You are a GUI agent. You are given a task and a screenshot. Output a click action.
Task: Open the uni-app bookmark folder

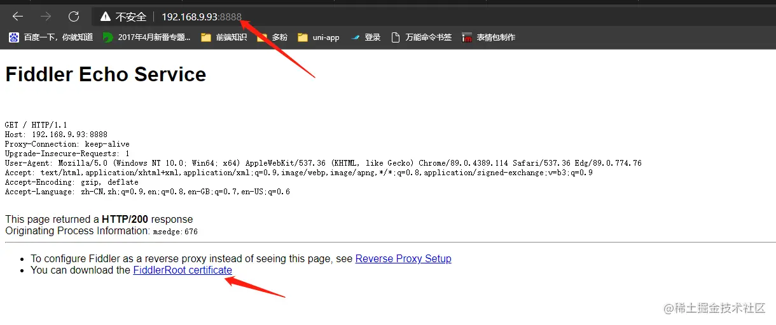[x=319, y=37]
